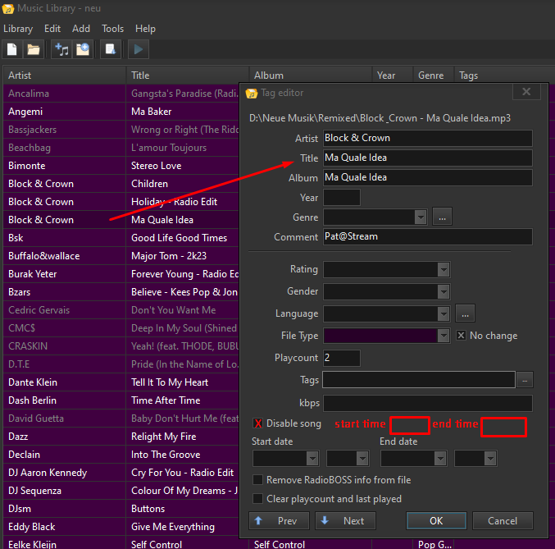Click the Artist field with Block & Crown
The image size is (555, 549).
click(x=428, y=138)
